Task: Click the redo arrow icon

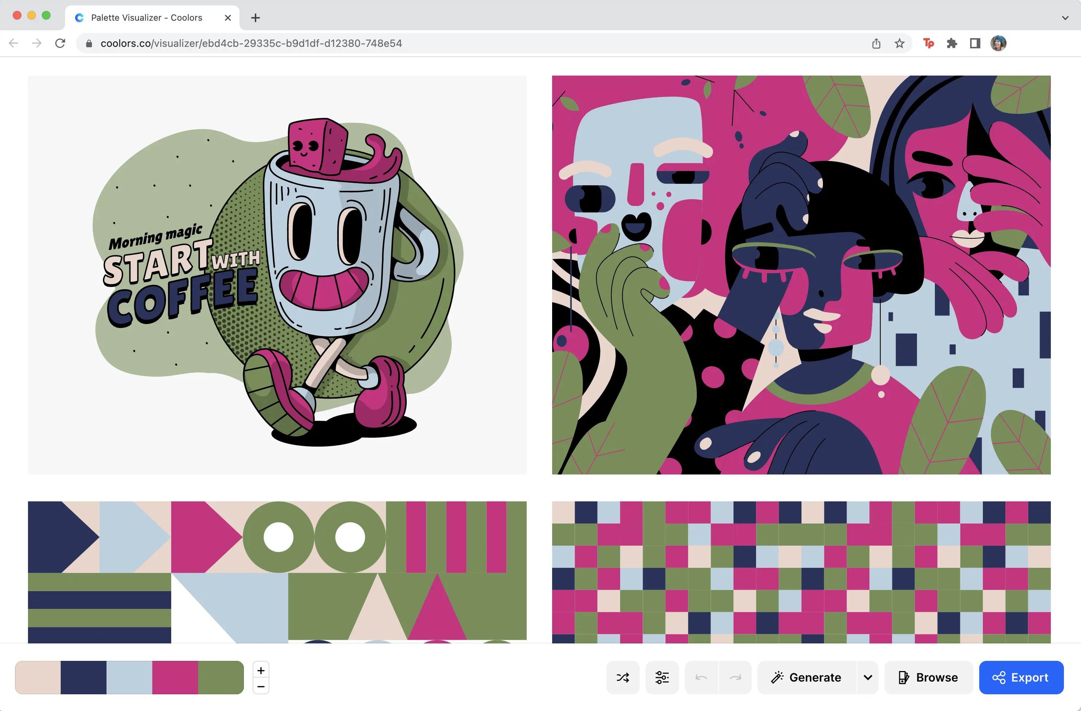Action: click(736, 678)
